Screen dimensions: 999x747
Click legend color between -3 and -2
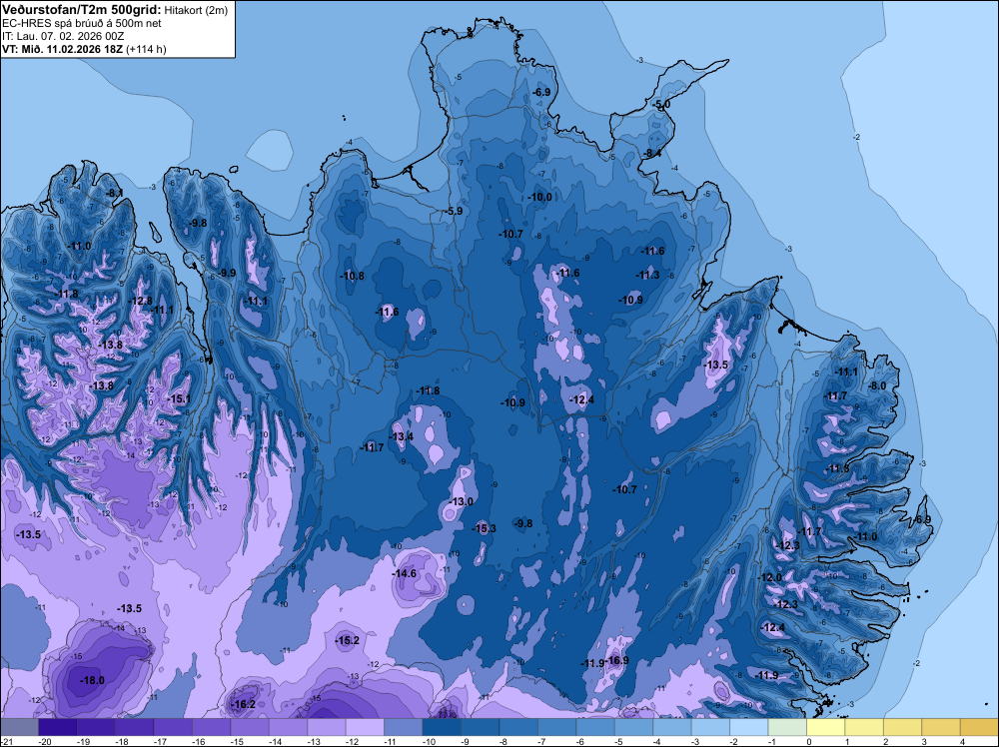711,727
